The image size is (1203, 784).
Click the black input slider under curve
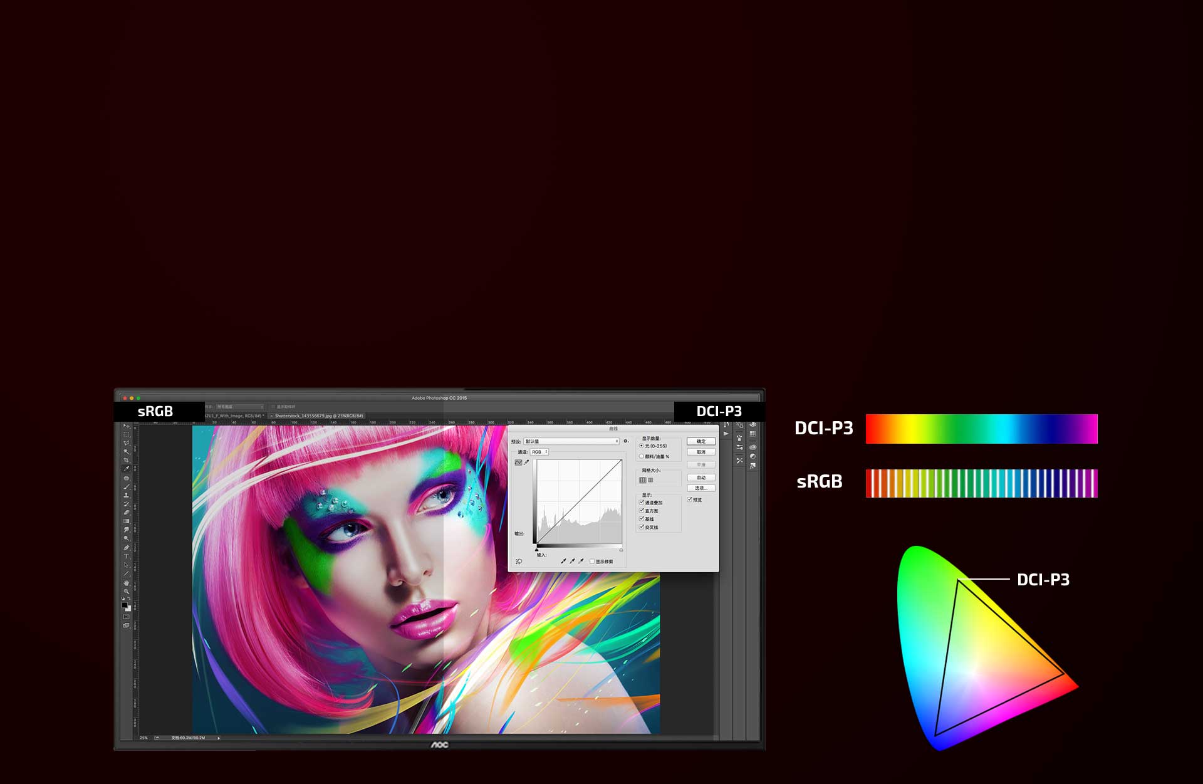536,550
